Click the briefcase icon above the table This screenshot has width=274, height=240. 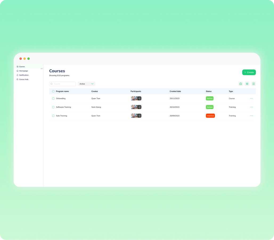[x=240, y=84]
